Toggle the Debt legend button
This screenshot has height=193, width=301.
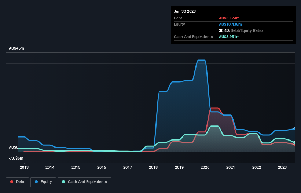point(17,182)
